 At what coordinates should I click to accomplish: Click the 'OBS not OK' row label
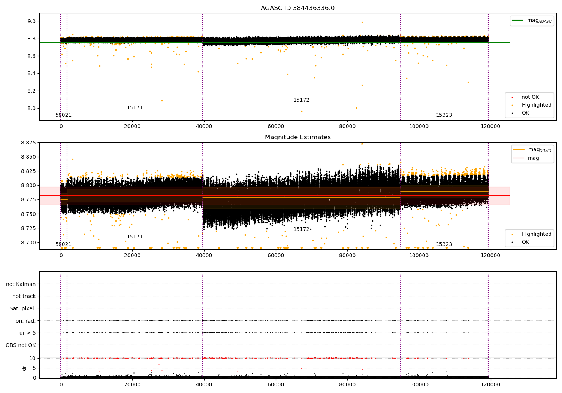coord(21,345)
